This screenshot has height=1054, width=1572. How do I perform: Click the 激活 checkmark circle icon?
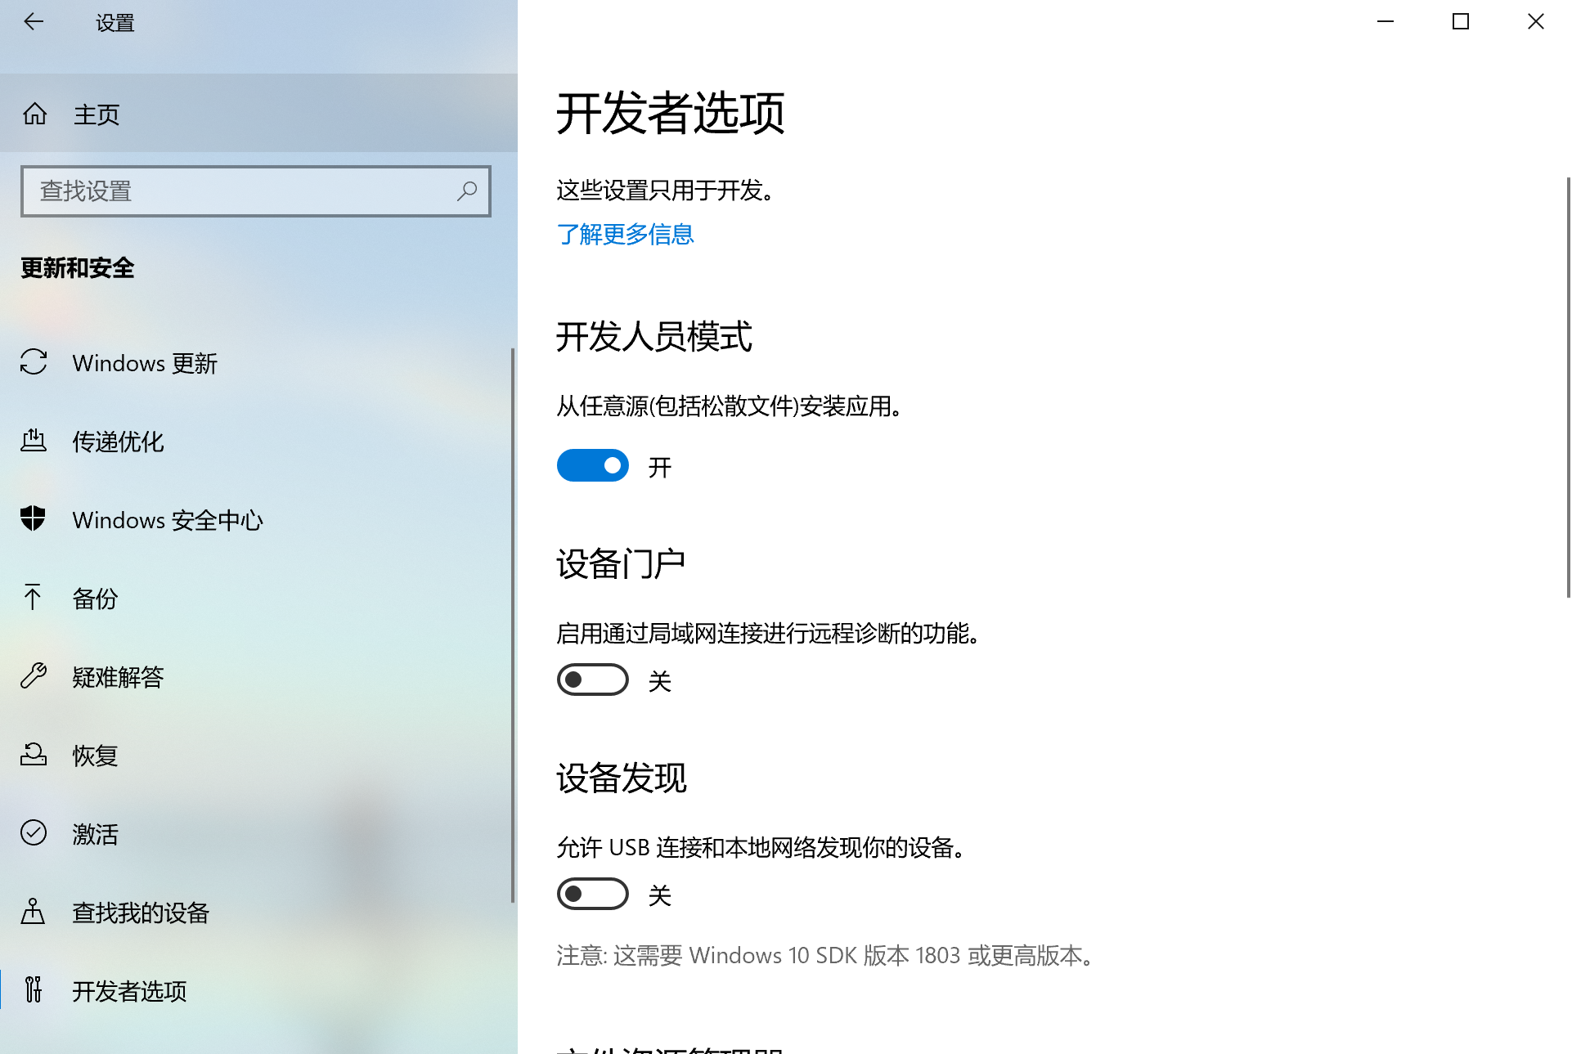34,832
